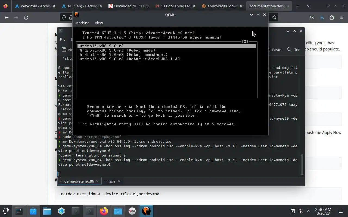Click the tracking protection shield icon
The height and width of the screenshot is (217, 348).
pos(64,17)
